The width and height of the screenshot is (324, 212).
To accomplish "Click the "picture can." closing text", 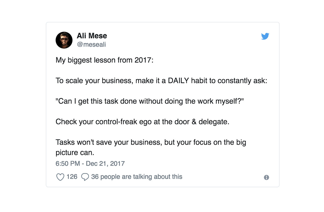I will (x=75, y=152).
